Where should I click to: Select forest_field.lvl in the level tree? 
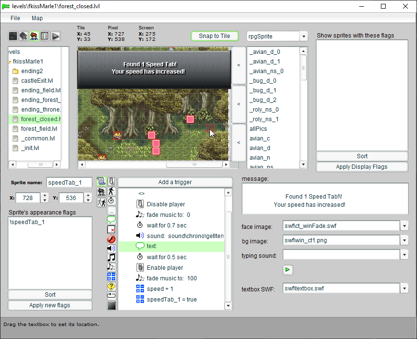(39, 129)
